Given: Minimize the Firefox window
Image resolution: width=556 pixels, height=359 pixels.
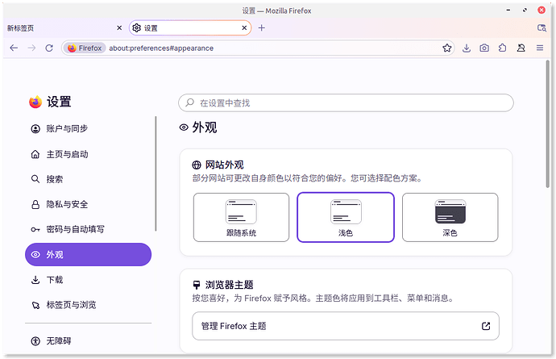Looking at the screenshot, I should click(508, 10).
